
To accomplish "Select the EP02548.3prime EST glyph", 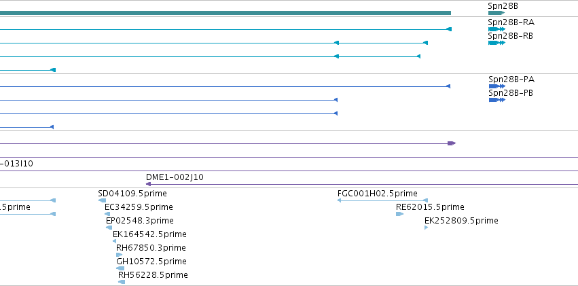I will [109, 228].
